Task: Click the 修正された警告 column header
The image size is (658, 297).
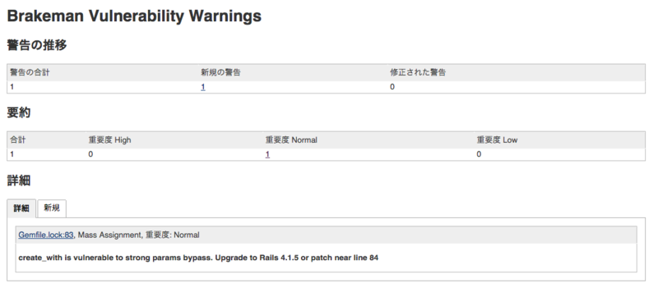Action: pos(418,72)
